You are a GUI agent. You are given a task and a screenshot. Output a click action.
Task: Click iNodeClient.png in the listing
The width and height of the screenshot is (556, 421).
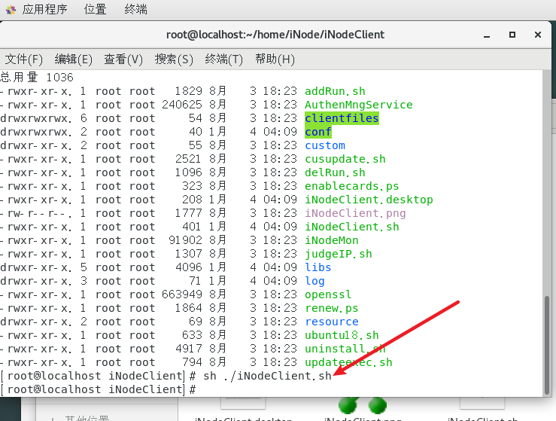point(355,213)
